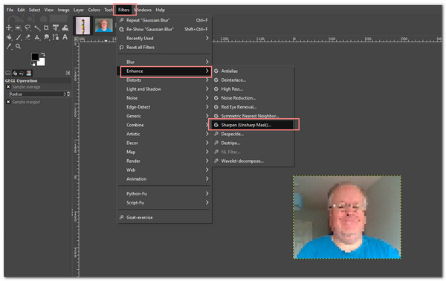Expand the Render submenu

(x=164, y=161)
